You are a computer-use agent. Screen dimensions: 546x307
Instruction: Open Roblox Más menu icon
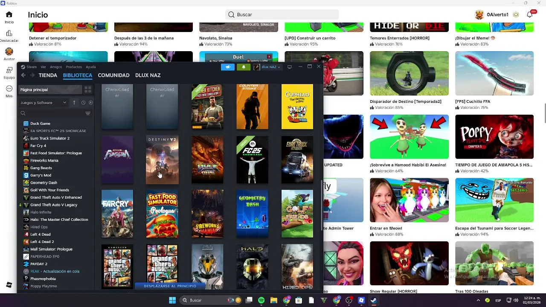9,89
